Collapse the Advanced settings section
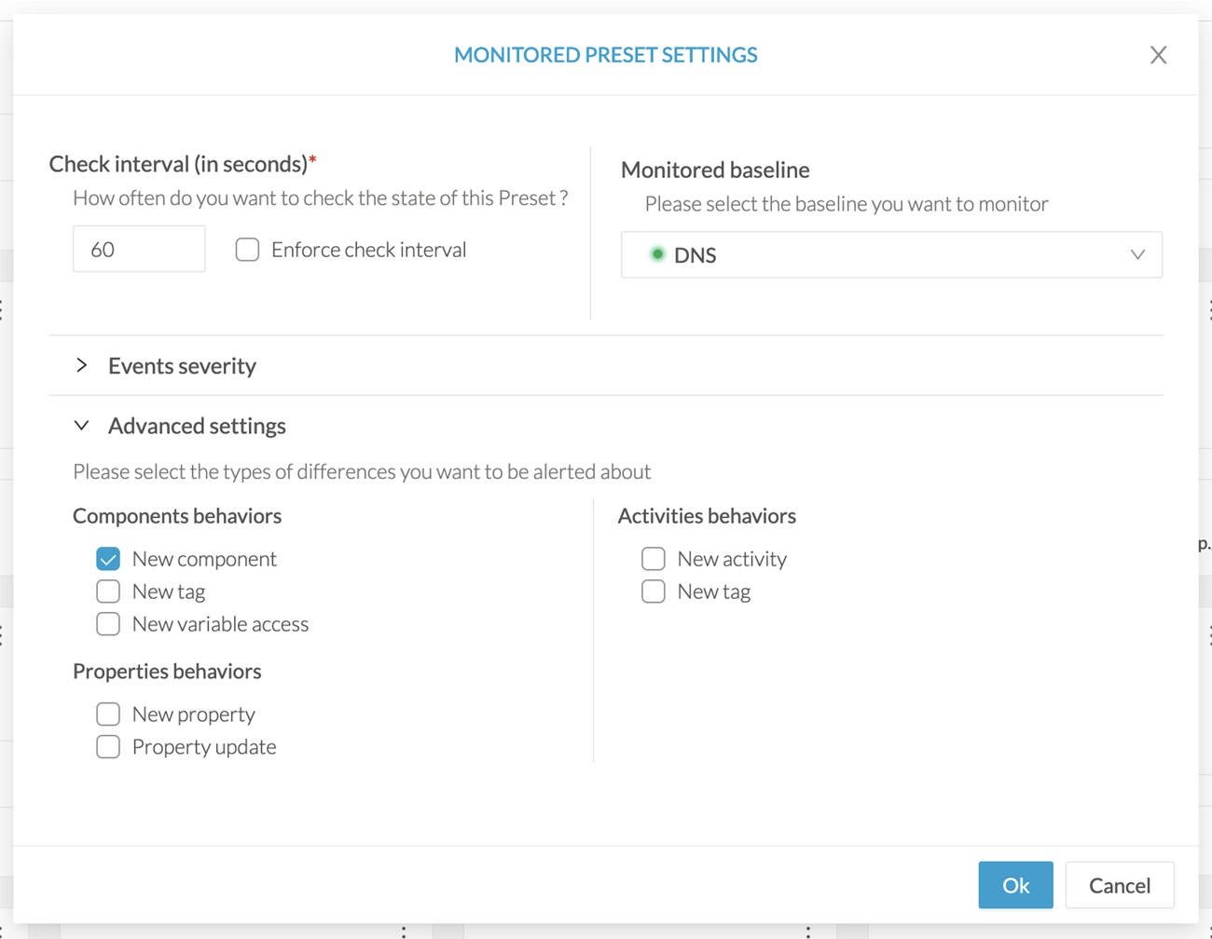 pyautogui.click(x=197, y=425)
